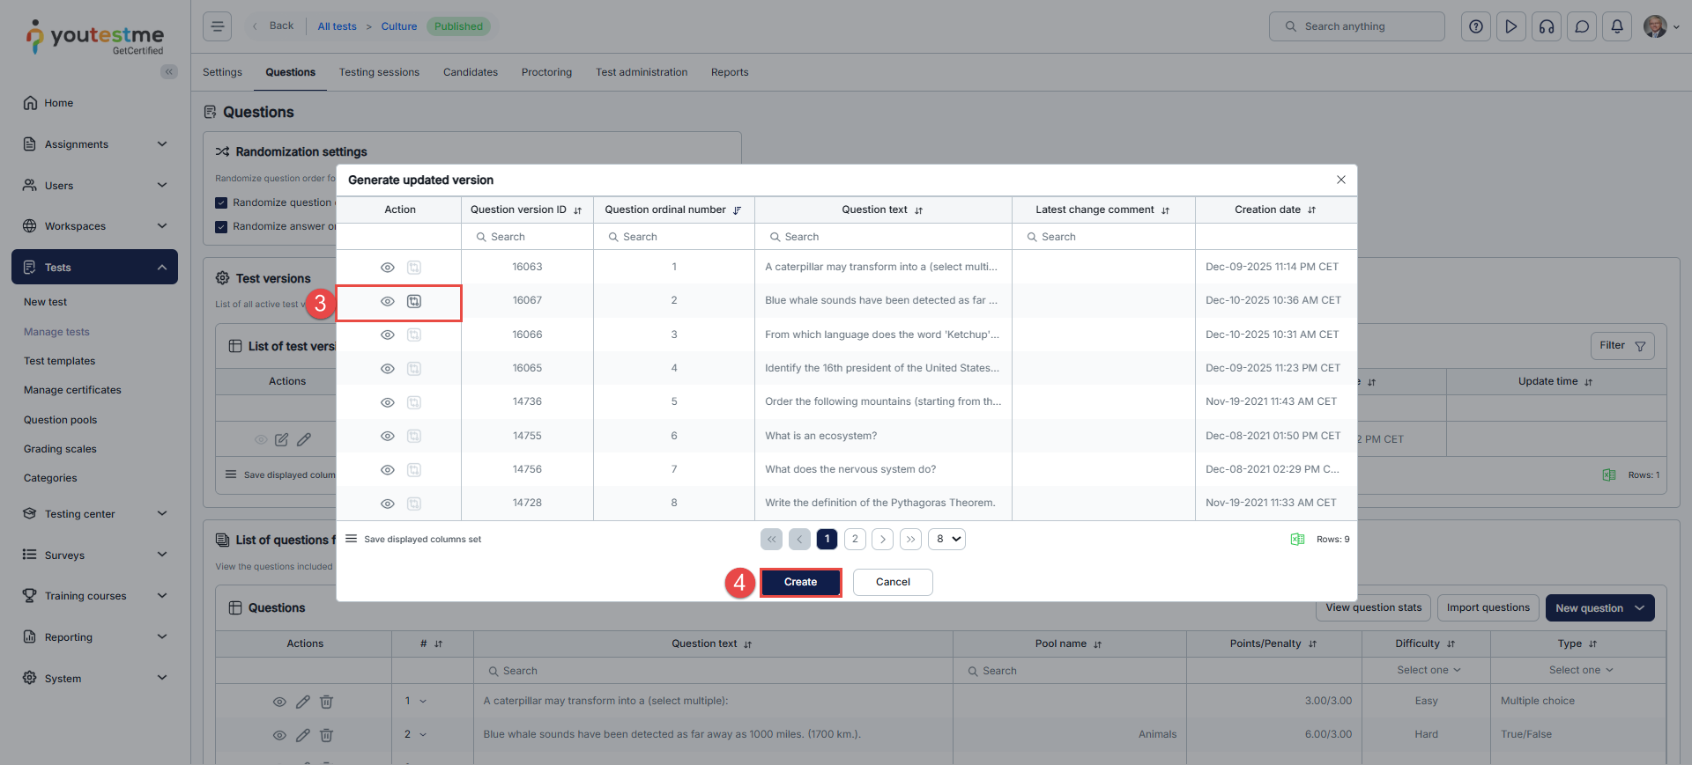Open the help question mark icon
This screenshot has height=765, width=1692.
(1475, 26)
